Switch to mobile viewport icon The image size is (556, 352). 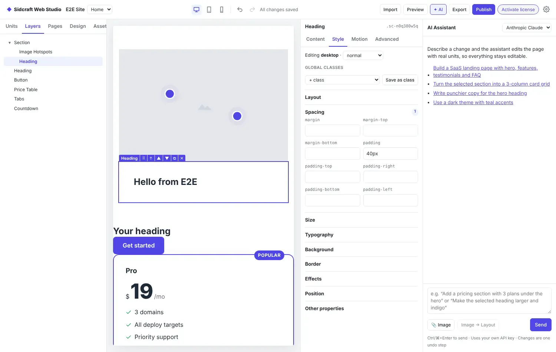(222, 10)
